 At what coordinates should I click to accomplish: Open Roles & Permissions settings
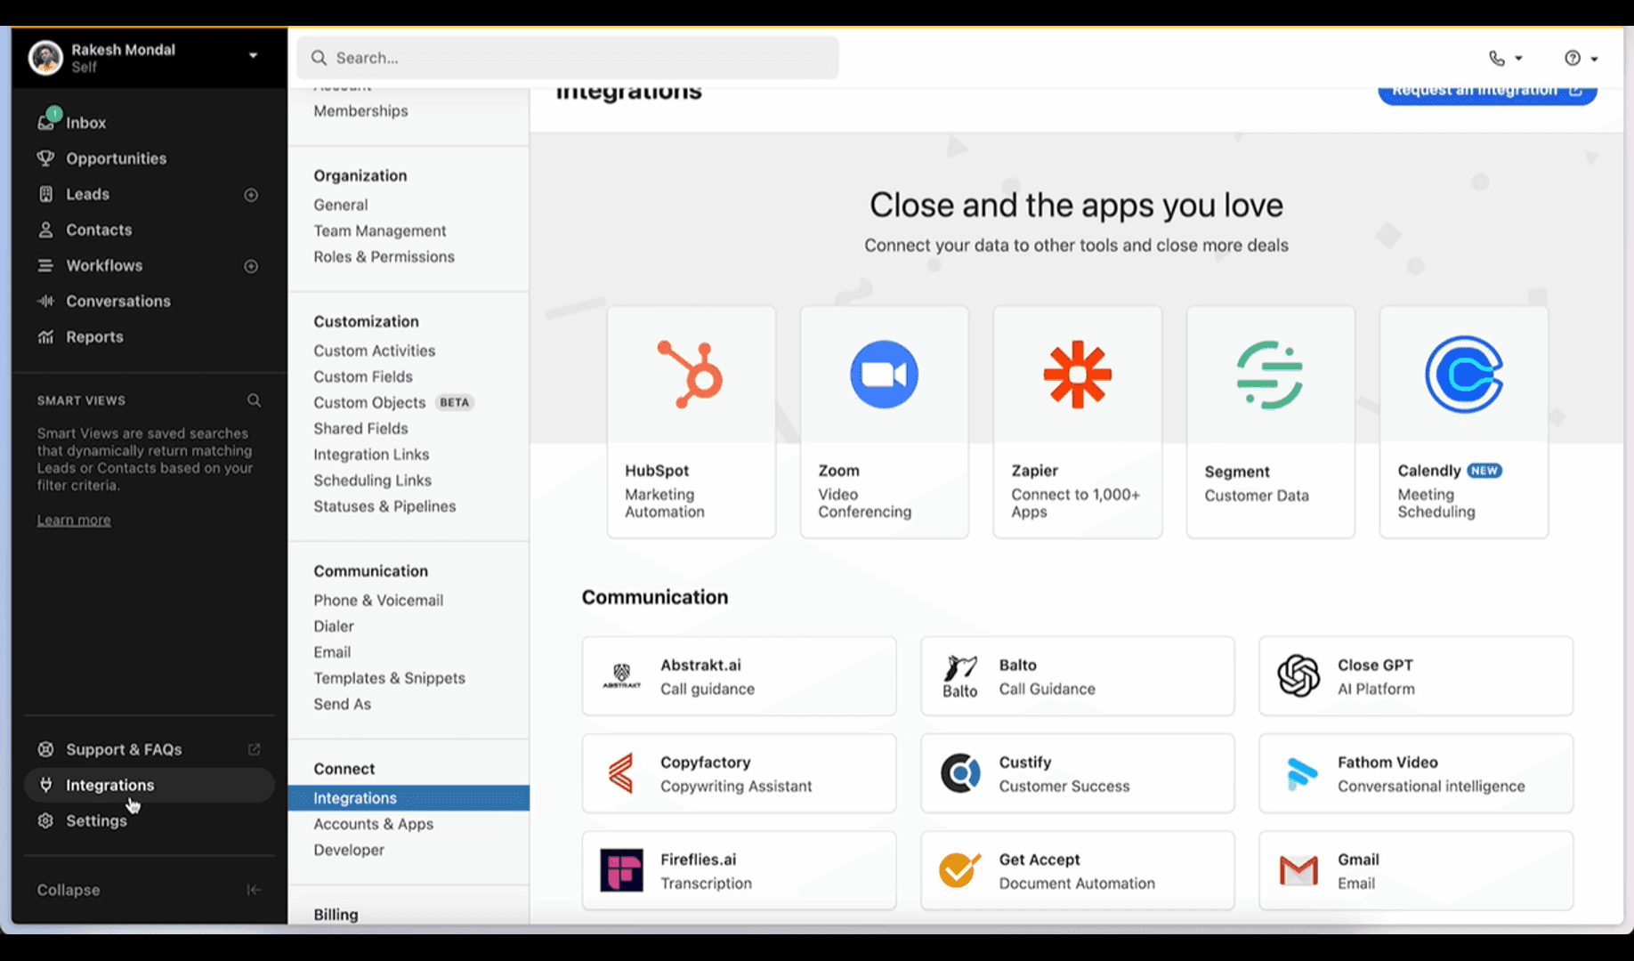click(x=384, y=256)
